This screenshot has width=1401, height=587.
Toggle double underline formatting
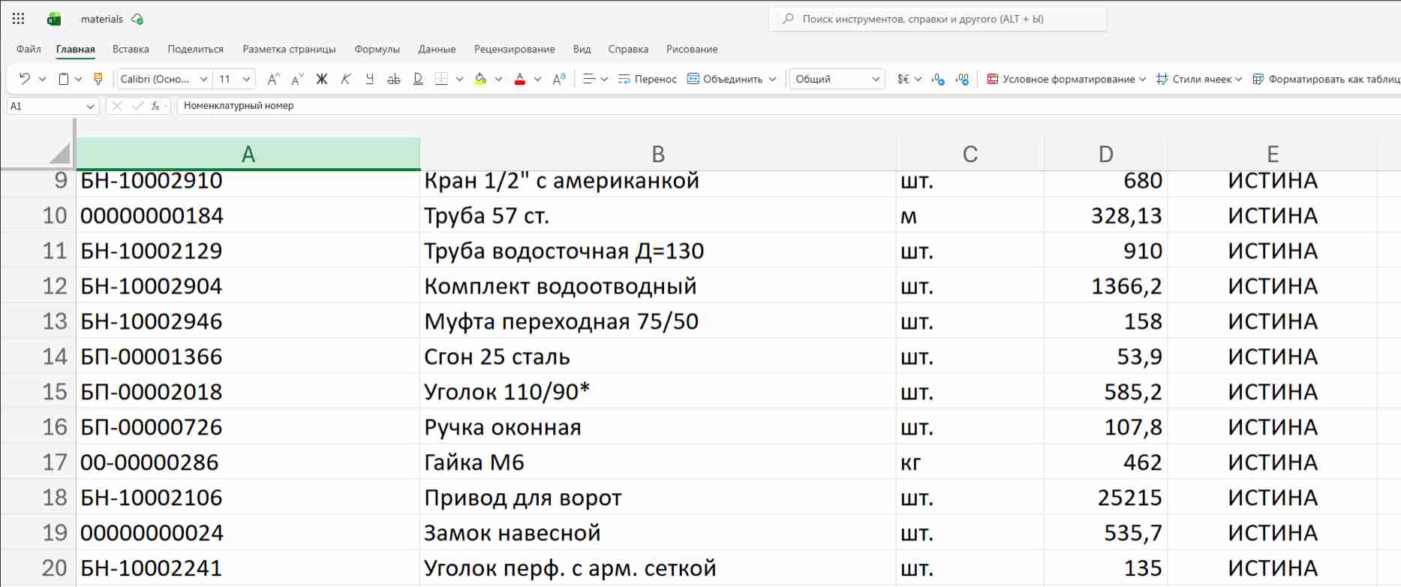point(418,79)
